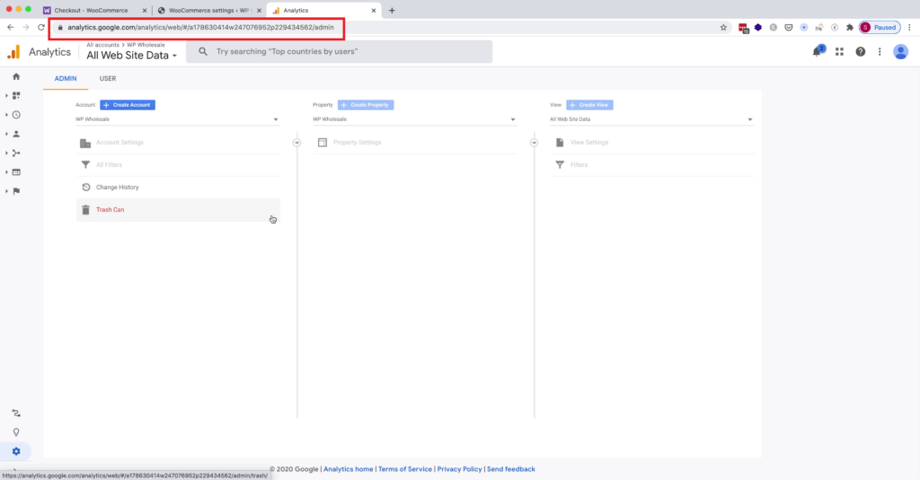Expand the Customization sidebar section arrow
This screenshot has width=920, height=480.
pos(6,95)
